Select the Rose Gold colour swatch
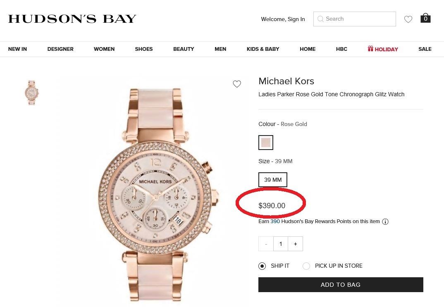This screenshot has height=307, width=444. [266, 143]
